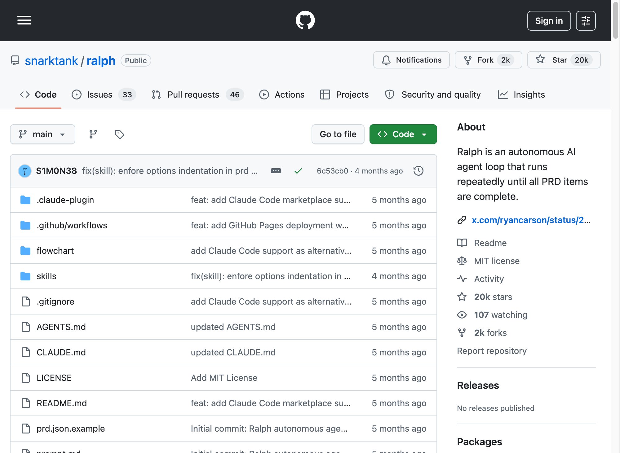Open the Issues tab
The width and height of the screenshot is (620, 453).
click(x=104, y=95)
